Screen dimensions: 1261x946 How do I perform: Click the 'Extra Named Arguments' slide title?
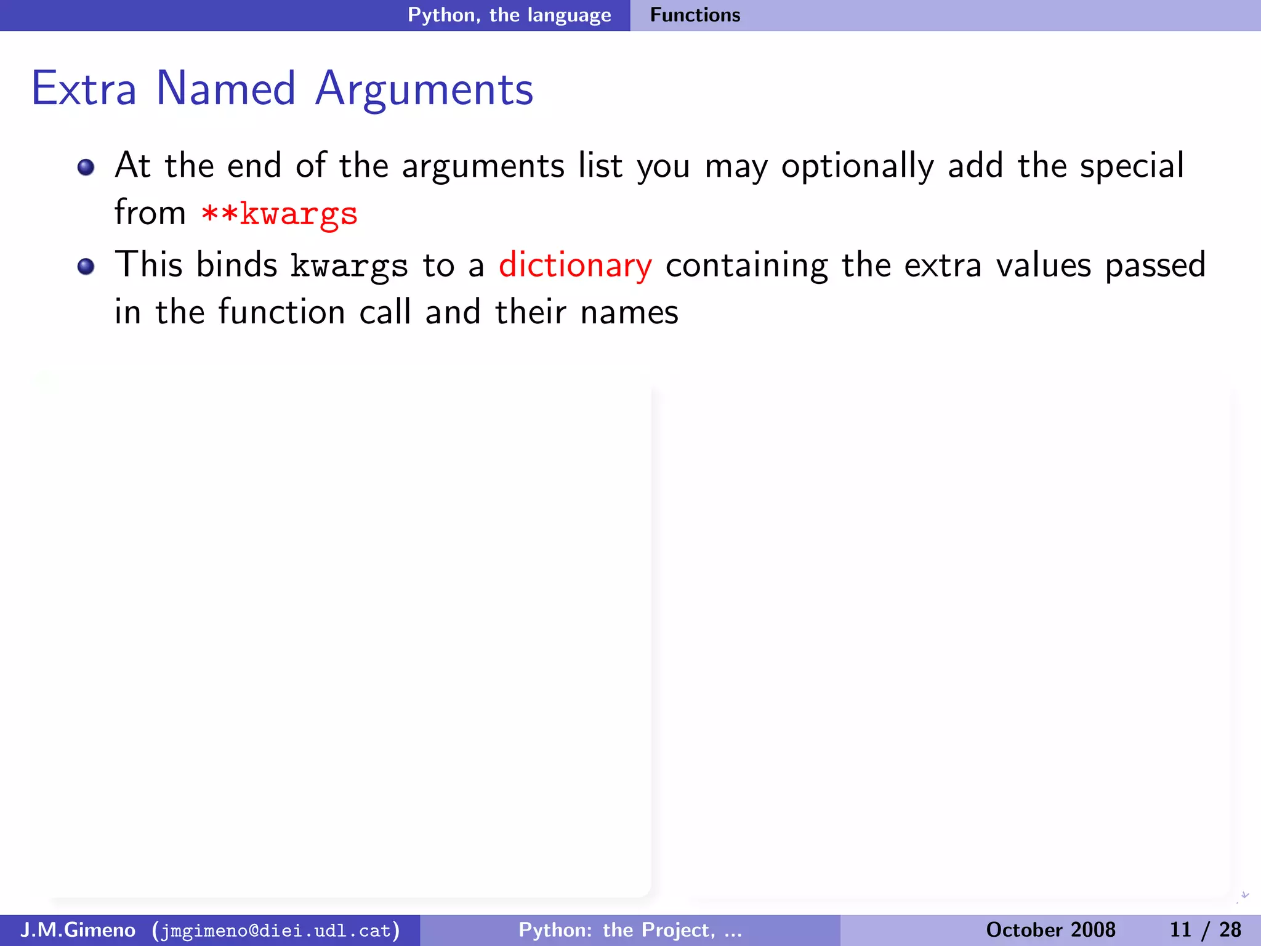coord(282,89)
